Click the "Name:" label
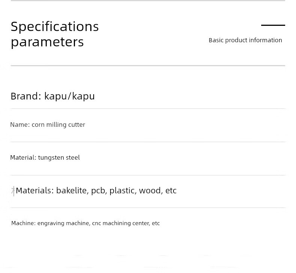Screen dimensions: 296x273 (20, 125)
